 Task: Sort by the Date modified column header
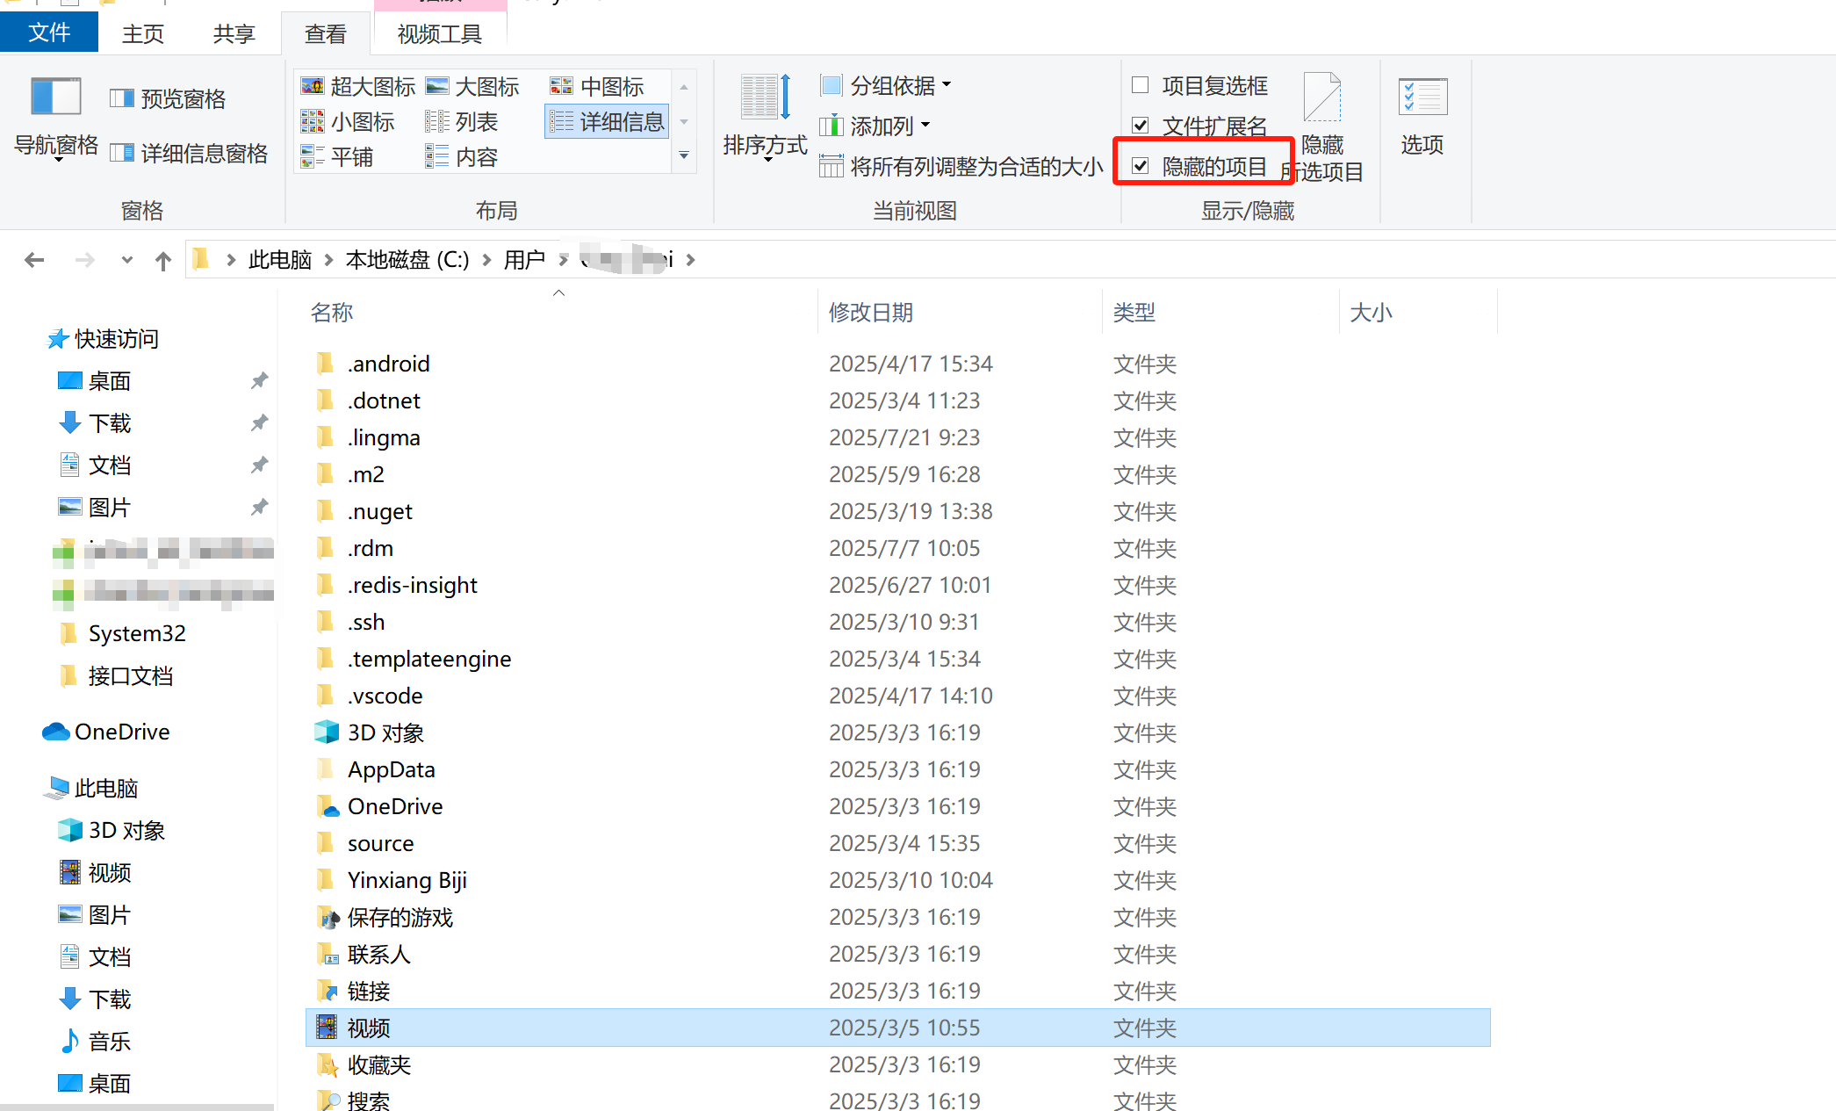[871, 313]
